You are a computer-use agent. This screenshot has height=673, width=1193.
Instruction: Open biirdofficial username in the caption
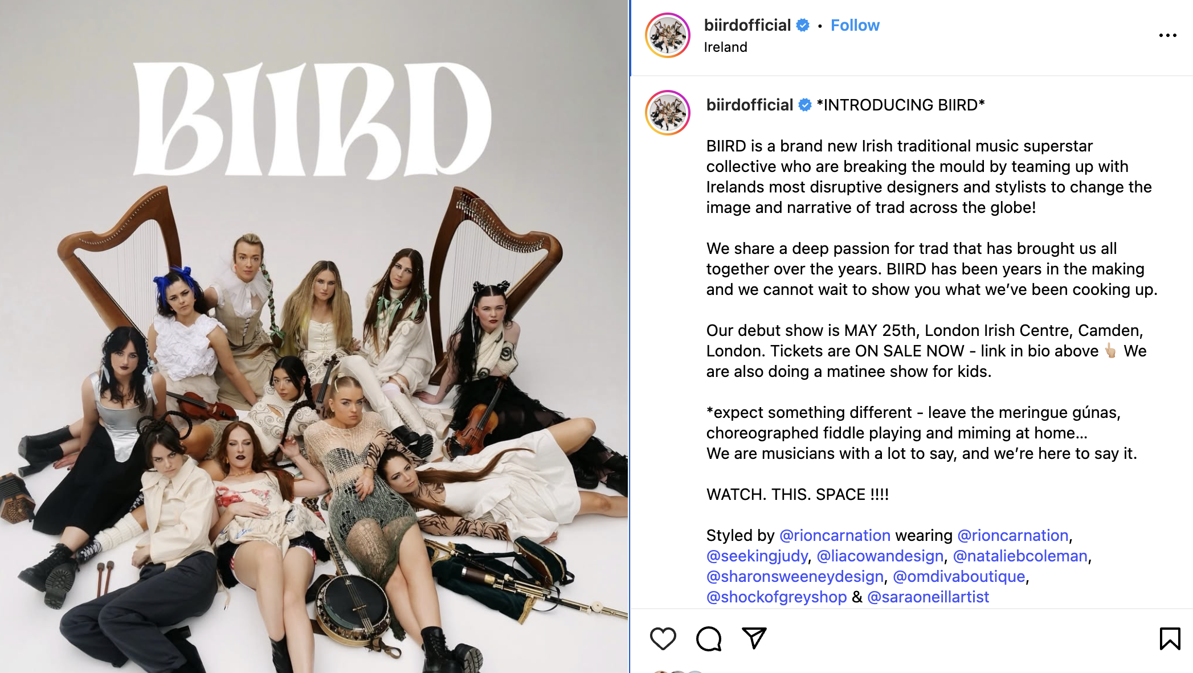point(750,105)
